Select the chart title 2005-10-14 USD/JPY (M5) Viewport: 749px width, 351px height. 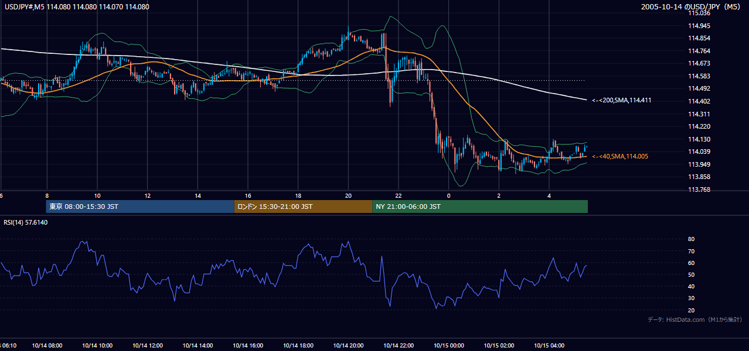click(x=692, y=7)
